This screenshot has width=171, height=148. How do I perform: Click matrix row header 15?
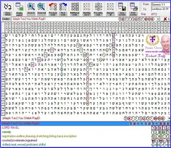(x=3, y=103)
